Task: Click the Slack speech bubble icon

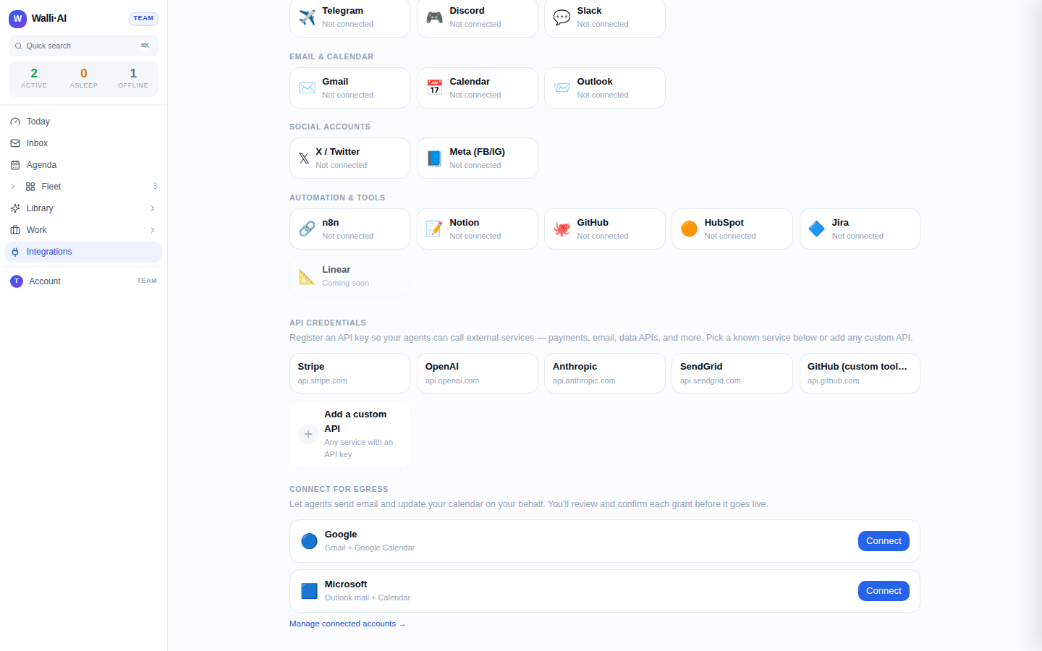Action: click(x=562, y=17)
